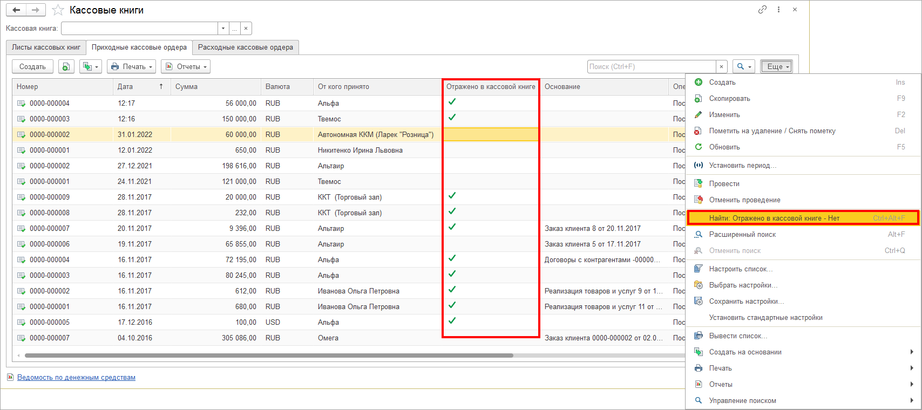
Task: Choose Сохранить настройки... menu item
Action: coord(803,301)
